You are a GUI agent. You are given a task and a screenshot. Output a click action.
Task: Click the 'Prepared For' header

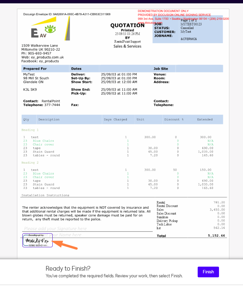click(35, 68)
